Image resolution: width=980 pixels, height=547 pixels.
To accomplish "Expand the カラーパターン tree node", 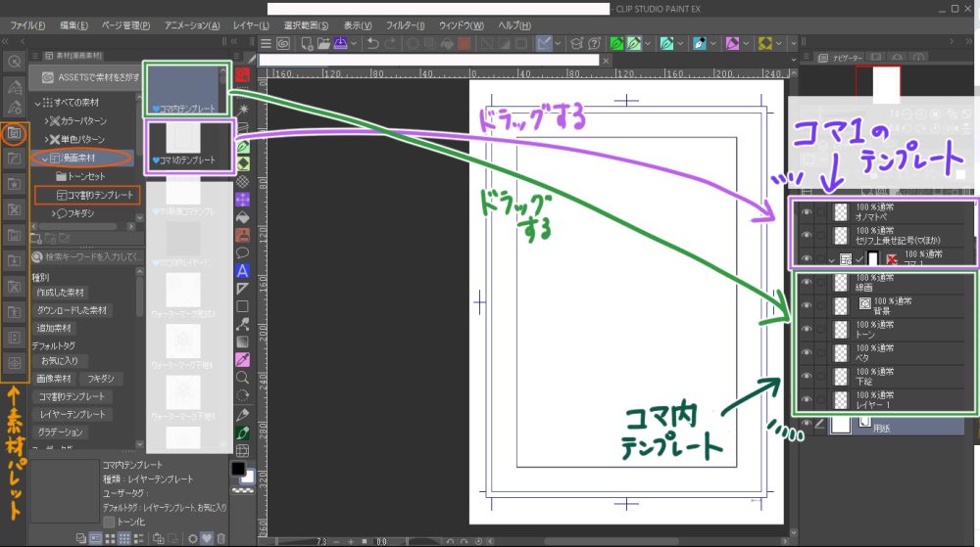I will click(x=47, y=120).
